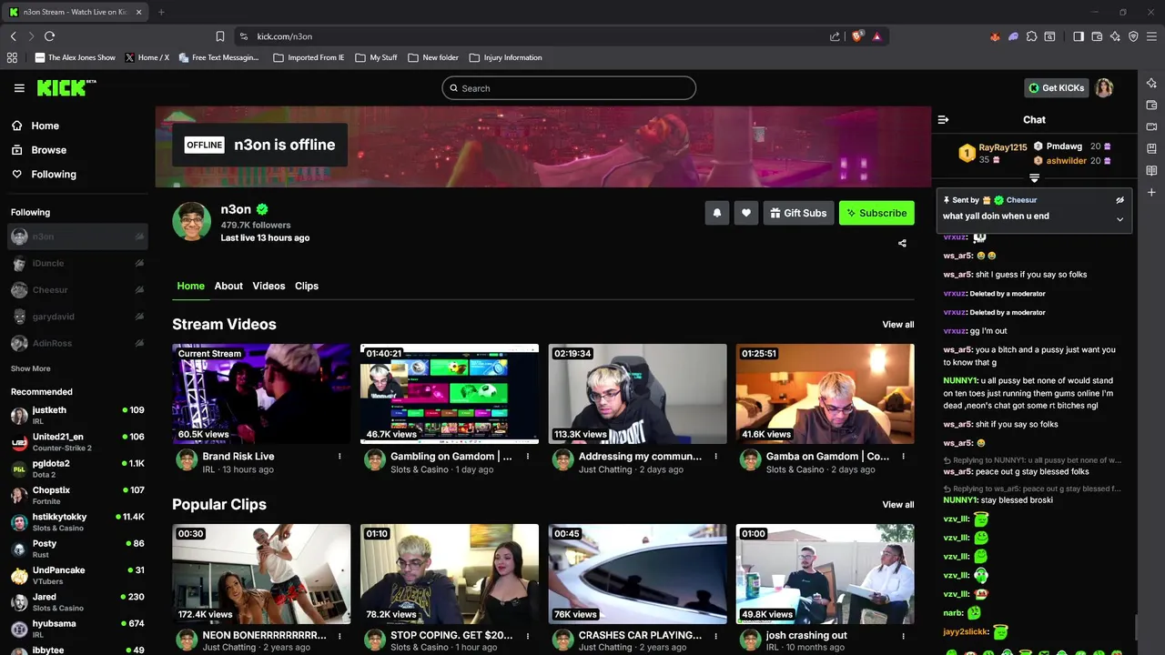Switch to the Videos tab

click(268, 286)
